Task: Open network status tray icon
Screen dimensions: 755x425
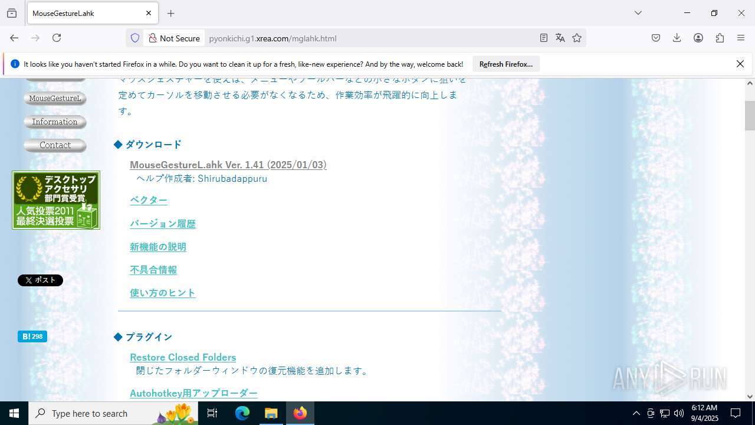Action: click(x=665, y=413)
